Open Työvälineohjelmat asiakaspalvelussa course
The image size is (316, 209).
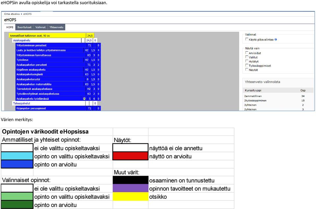[x=58, y=94]
